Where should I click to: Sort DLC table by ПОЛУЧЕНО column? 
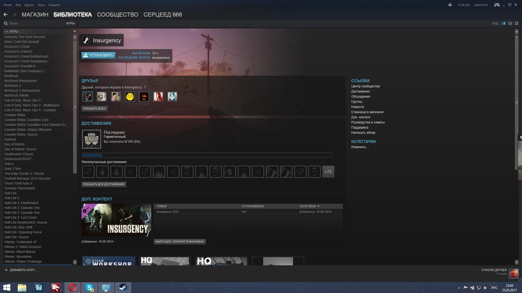point(309,206)
